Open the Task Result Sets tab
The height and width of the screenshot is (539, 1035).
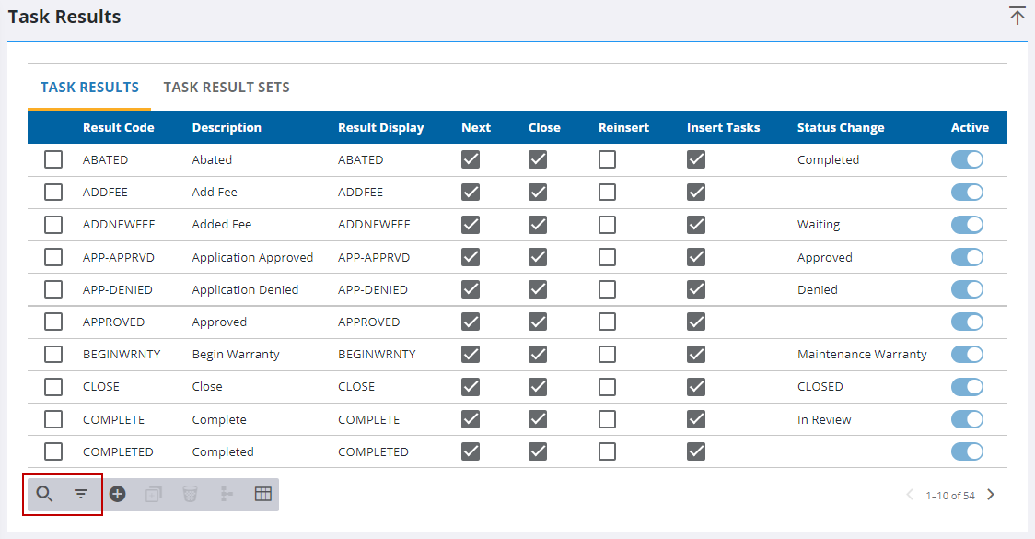tap(227, 88)
